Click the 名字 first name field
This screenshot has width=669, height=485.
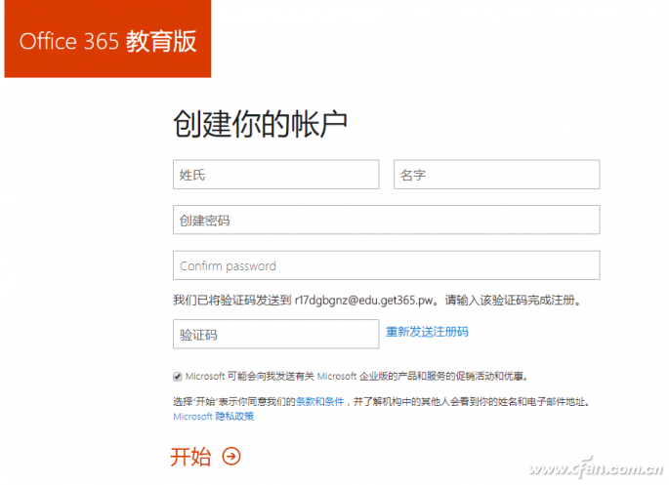click(497, 175)
